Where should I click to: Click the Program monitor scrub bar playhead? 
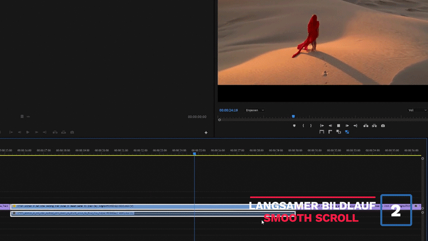coord(293,117)
